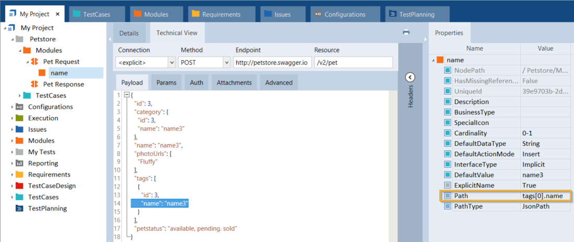
Task: Click the red TestCaseDesign folder icon
Action: 19,186
